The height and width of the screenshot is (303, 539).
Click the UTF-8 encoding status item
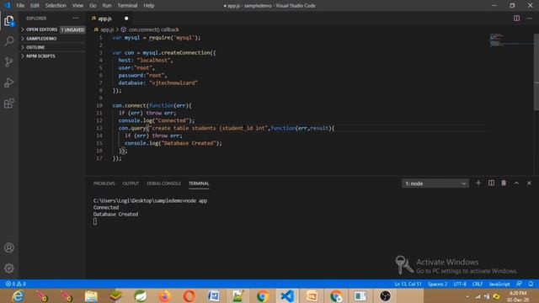coord(460,284)
